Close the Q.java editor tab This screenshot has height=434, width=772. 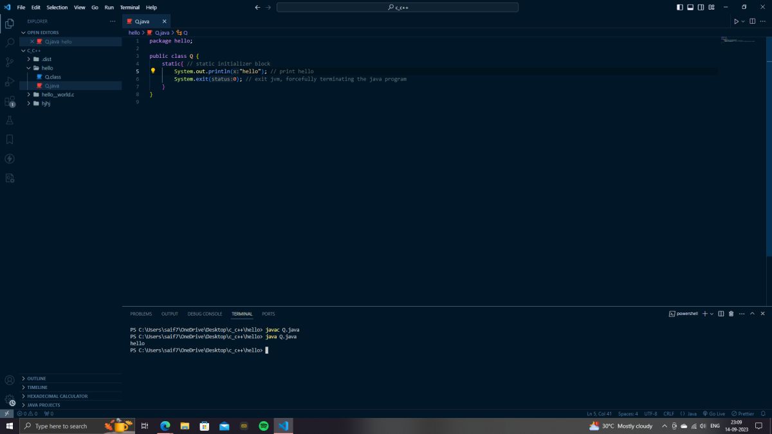tap(164, 21)
